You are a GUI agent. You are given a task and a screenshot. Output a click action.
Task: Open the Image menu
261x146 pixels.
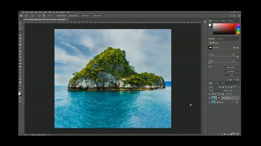(31, 12)
